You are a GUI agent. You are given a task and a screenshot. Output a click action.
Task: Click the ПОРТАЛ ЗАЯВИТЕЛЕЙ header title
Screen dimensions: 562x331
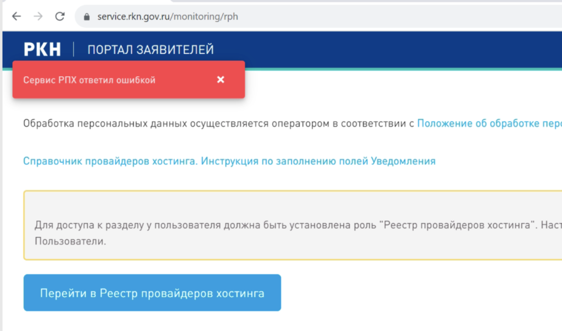point(150,50)
